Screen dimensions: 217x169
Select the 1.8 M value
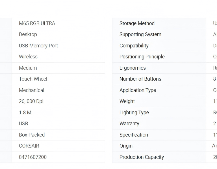pyautogui.click(x=25, y=113)
